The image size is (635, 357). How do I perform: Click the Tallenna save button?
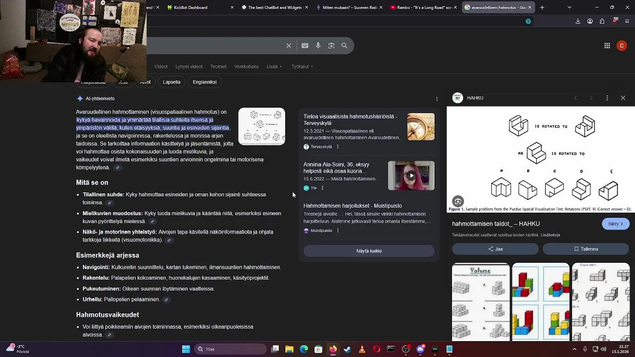coord(586,249)
